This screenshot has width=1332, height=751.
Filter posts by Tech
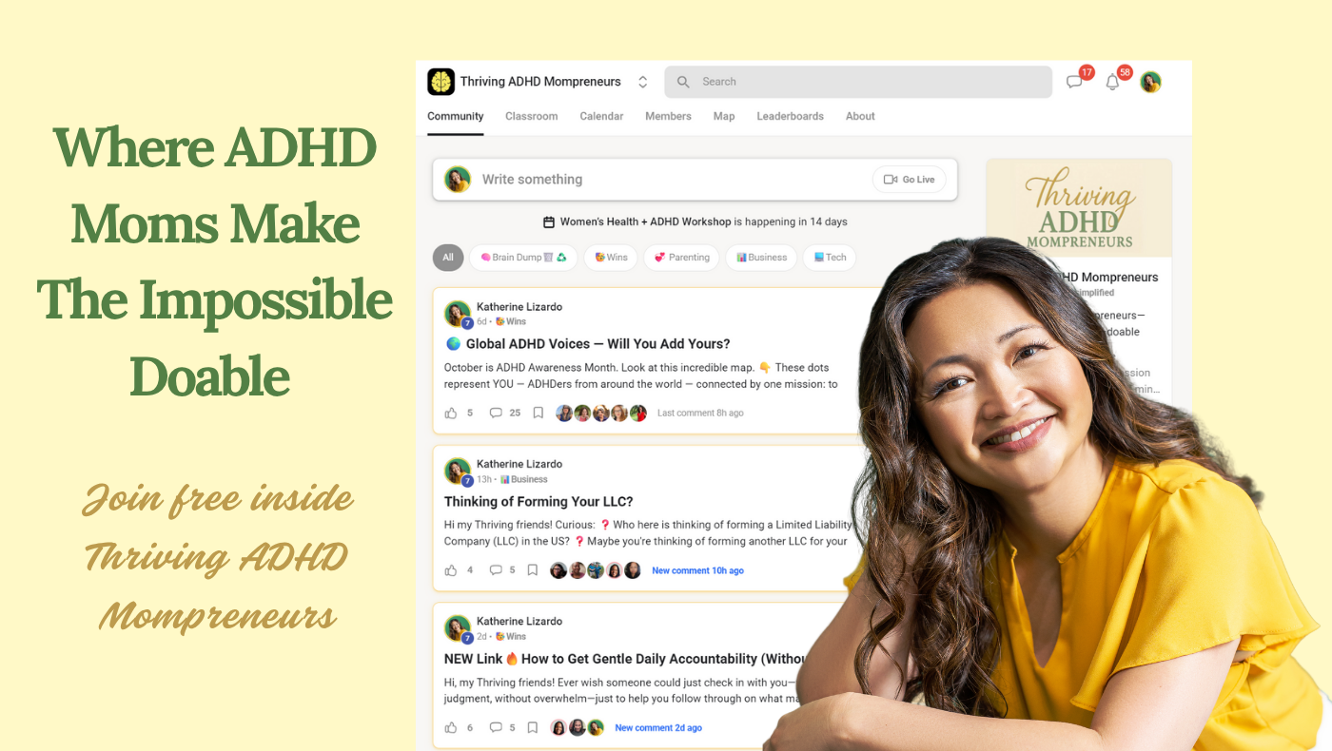830,258
